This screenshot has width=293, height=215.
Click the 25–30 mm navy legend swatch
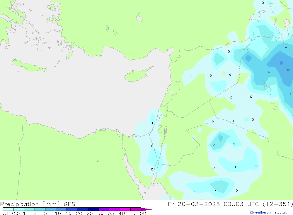tap(93, 209)
